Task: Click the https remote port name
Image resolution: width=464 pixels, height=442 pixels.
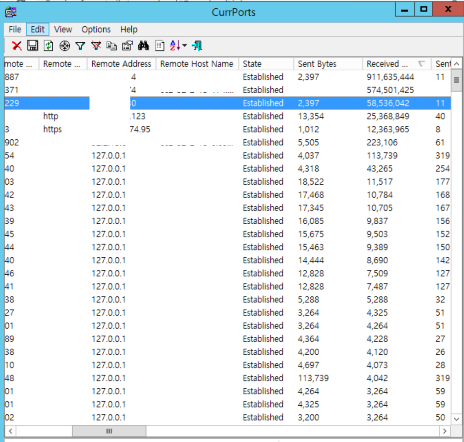Action: point(52,129)
